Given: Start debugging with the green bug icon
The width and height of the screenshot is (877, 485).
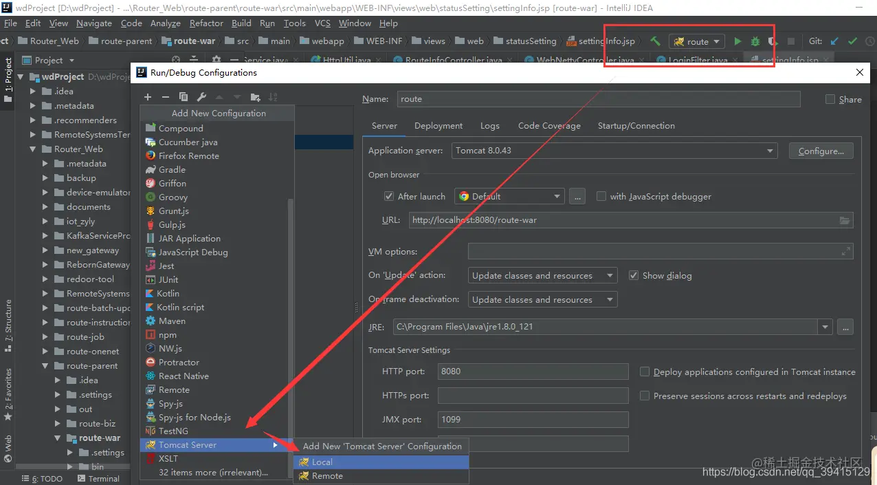Looking at the screenshot, I should (x=755, y=41).
